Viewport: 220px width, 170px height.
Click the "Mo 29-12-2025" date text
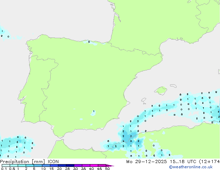pyautogui.click(x=146, y=162)
